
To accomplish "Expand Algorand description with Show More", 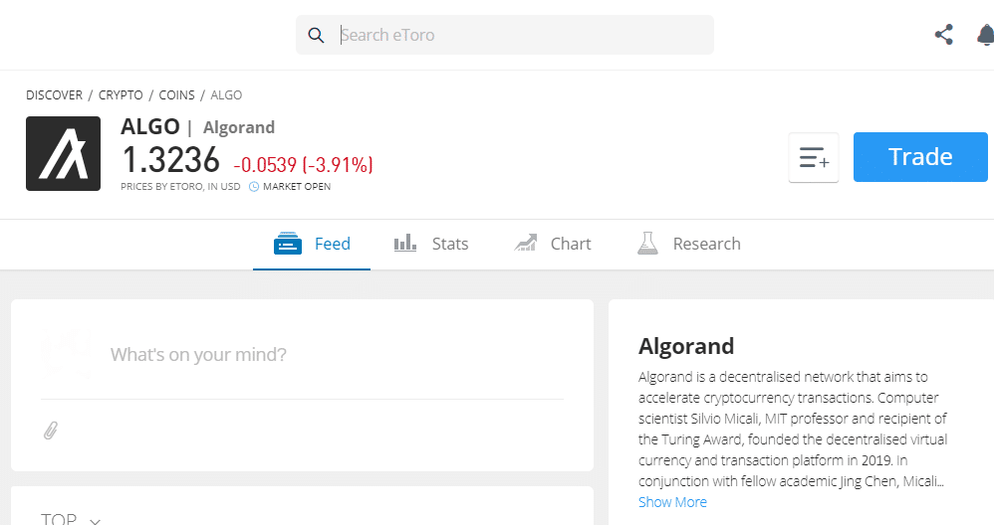I will coord(672,502).
